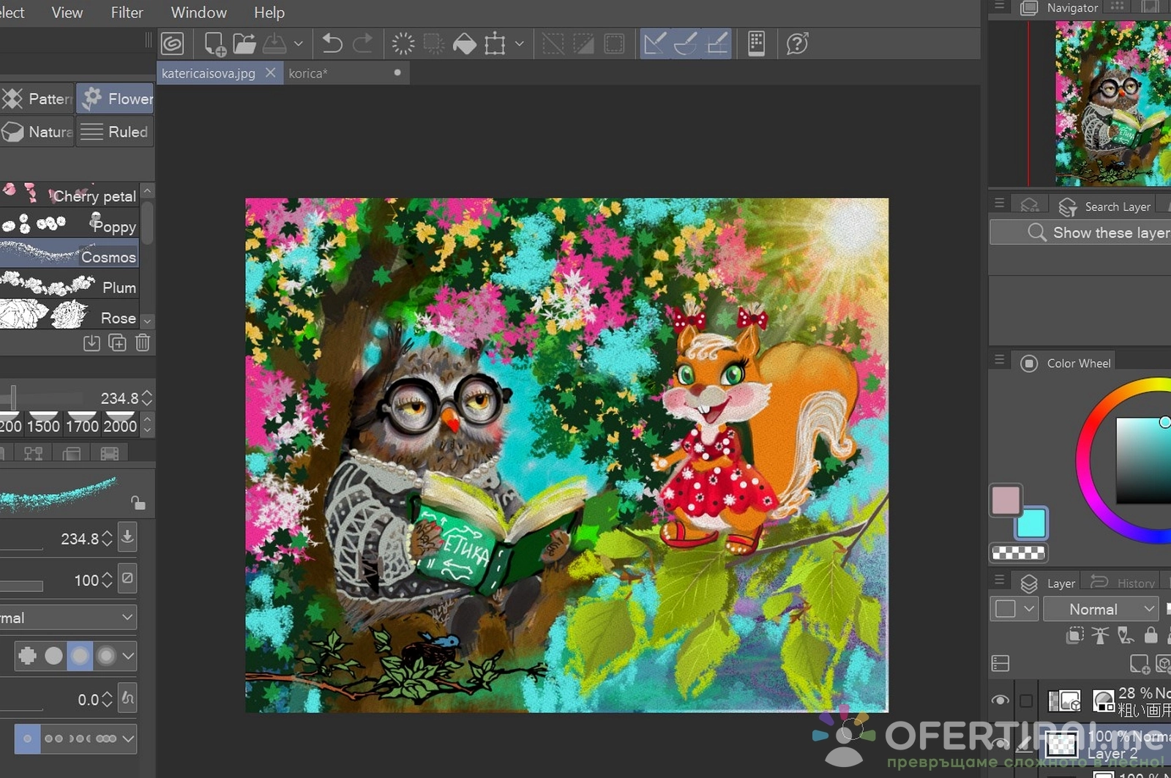Choose the Cherry petal brush
The image size is (1171, 778).
tap(70, 195)
